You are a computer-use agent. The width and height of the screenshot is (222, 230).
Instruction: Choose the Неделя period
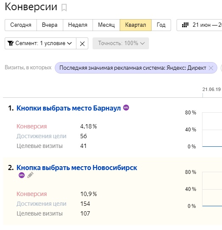78,25
